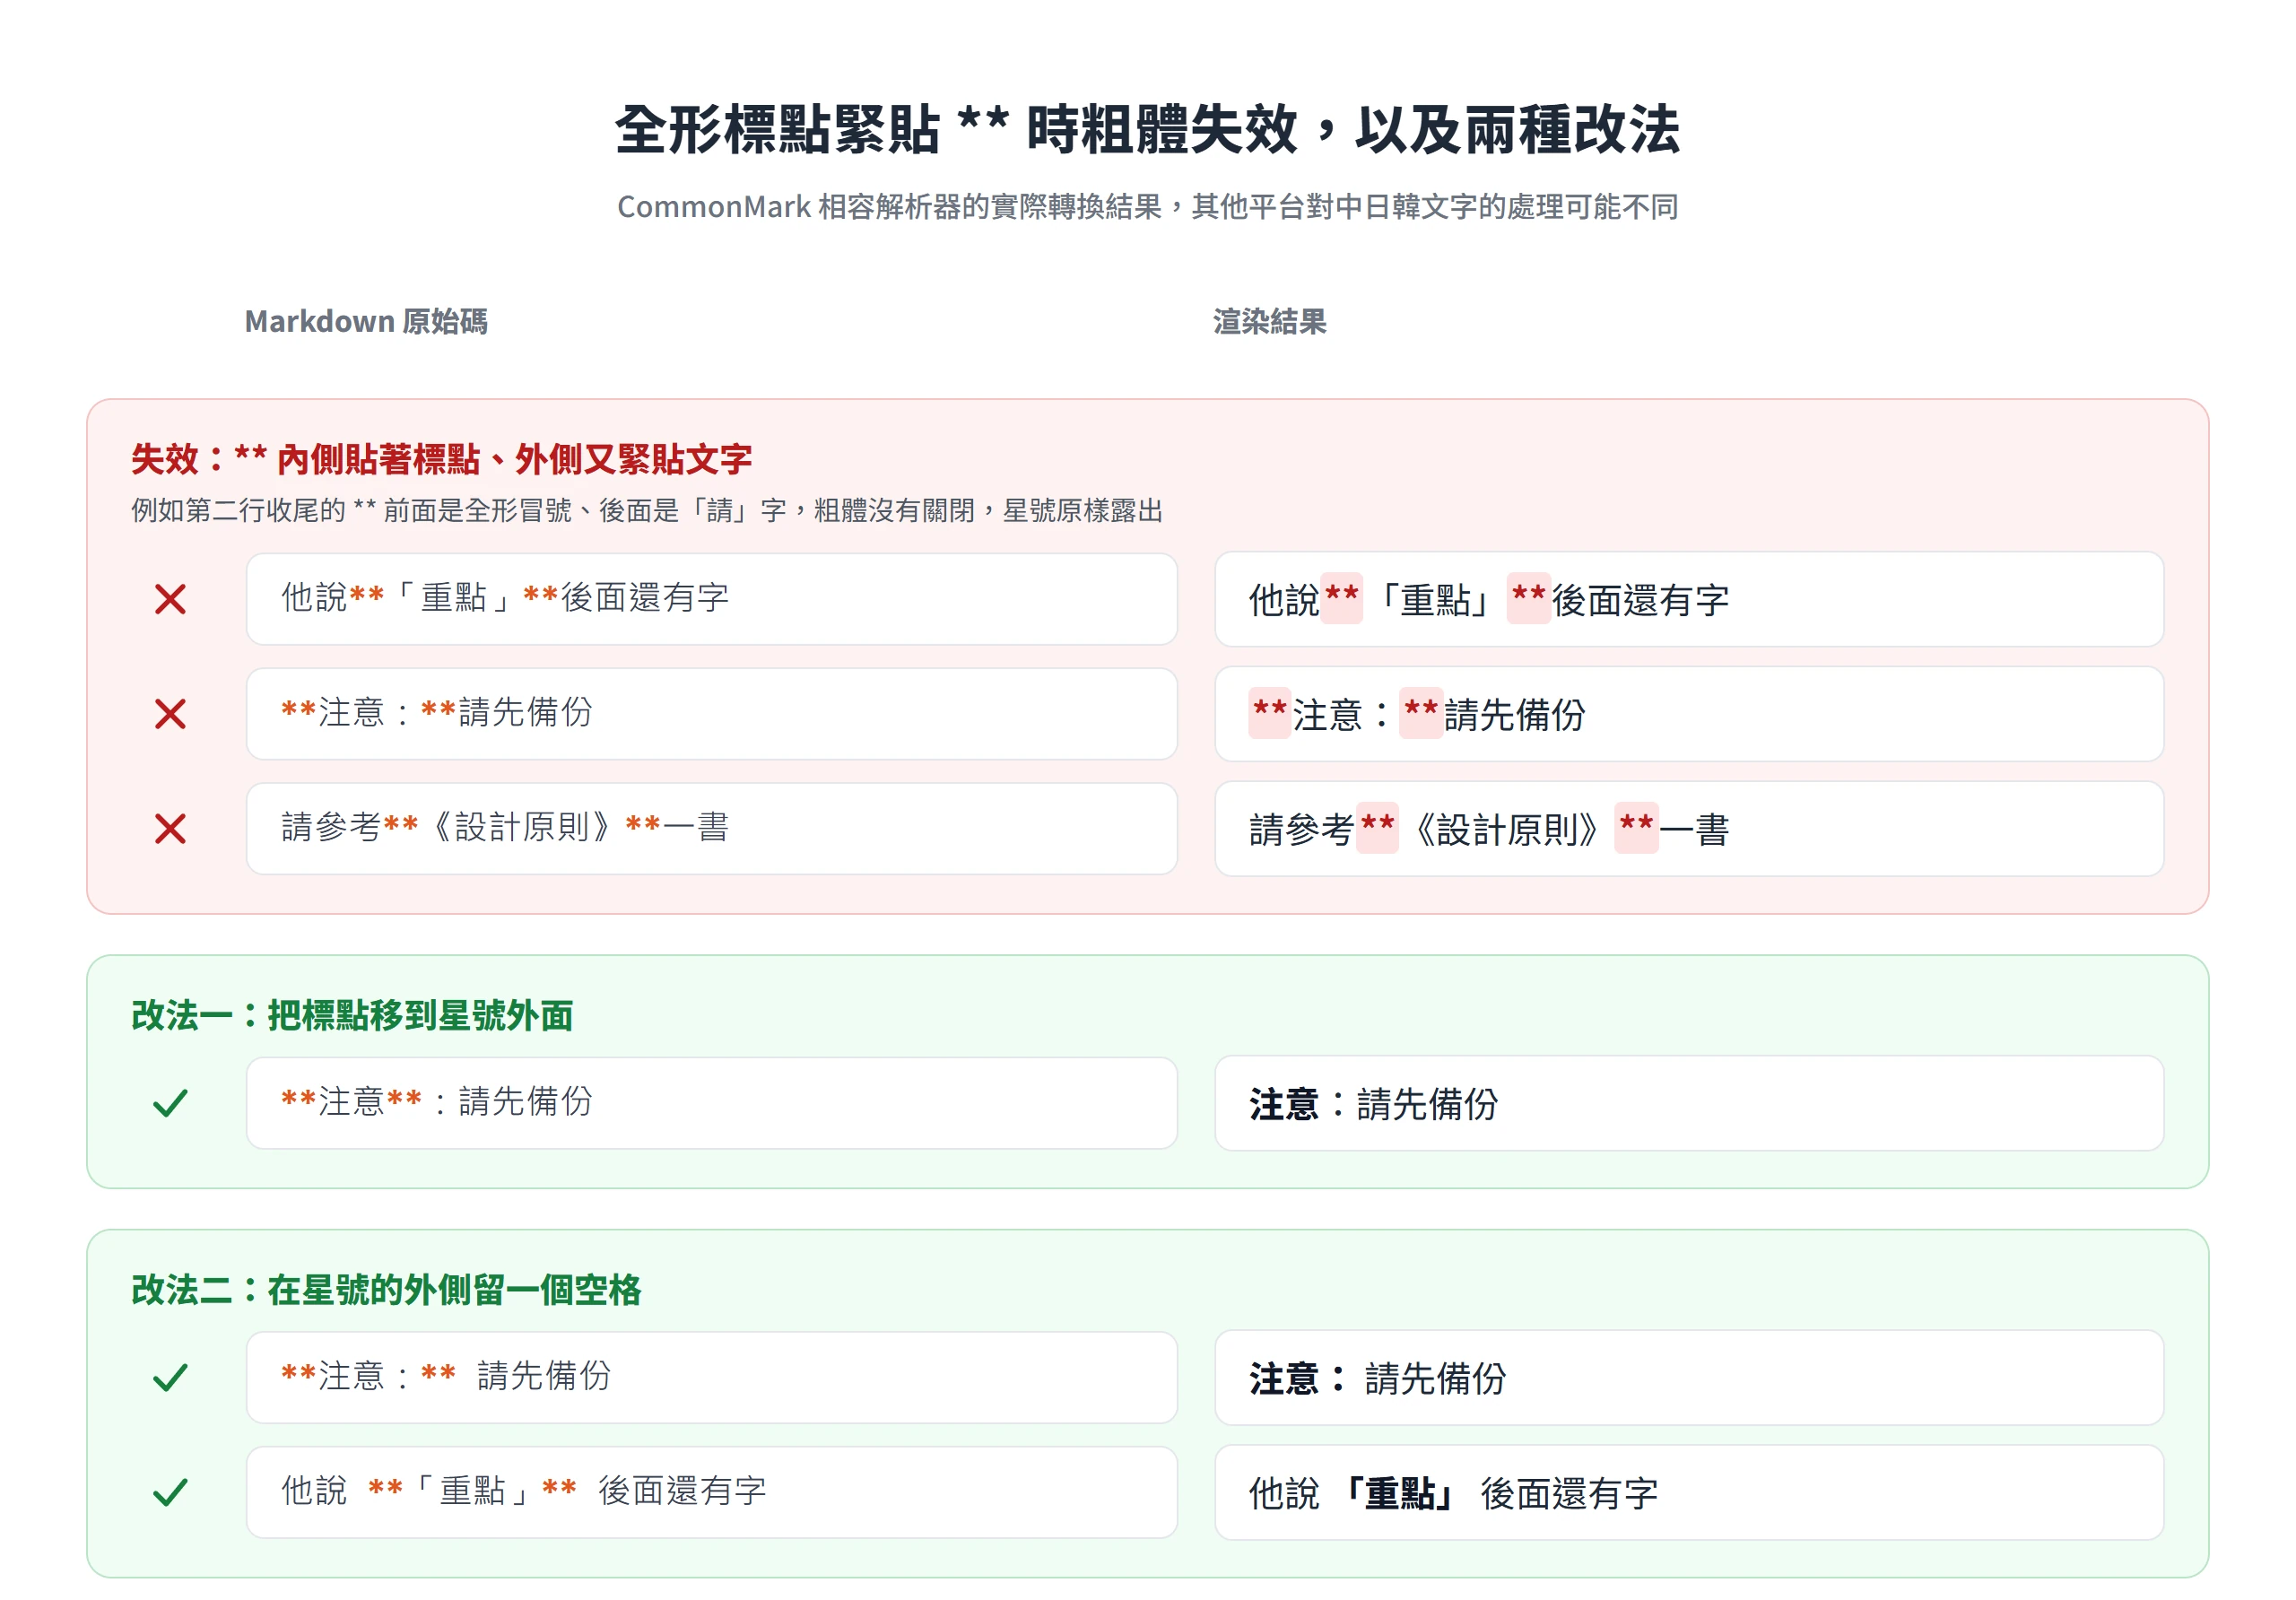Select the failing source box **注意：**請先備份
The height and width of the screenshot is (1600, 2296).
pyautogui.click(x=712, y=714)
